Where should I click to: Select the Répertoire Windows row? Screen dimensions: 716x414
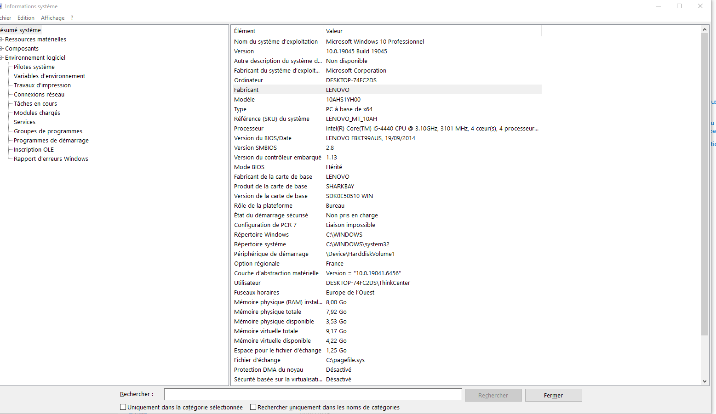coord(386,234)
